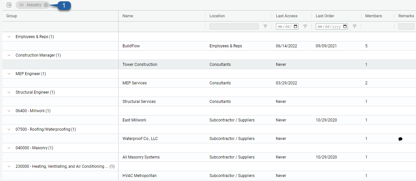416x181 pixels.
Task: Open the Last Access column filter funnel
Action: coord(305,26)
